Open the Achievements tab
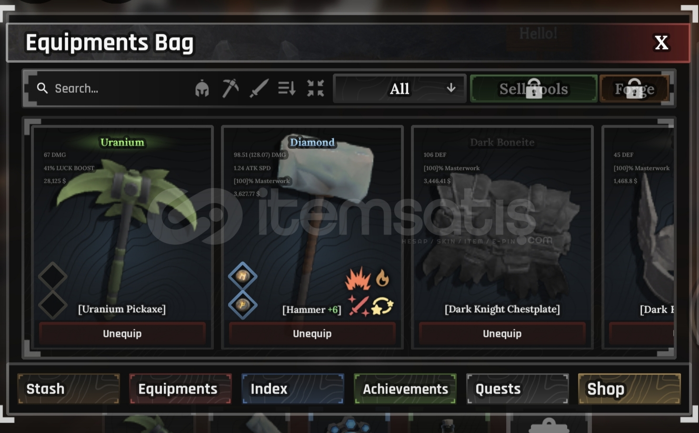699x433 pixels. click(x=405, y=389)
